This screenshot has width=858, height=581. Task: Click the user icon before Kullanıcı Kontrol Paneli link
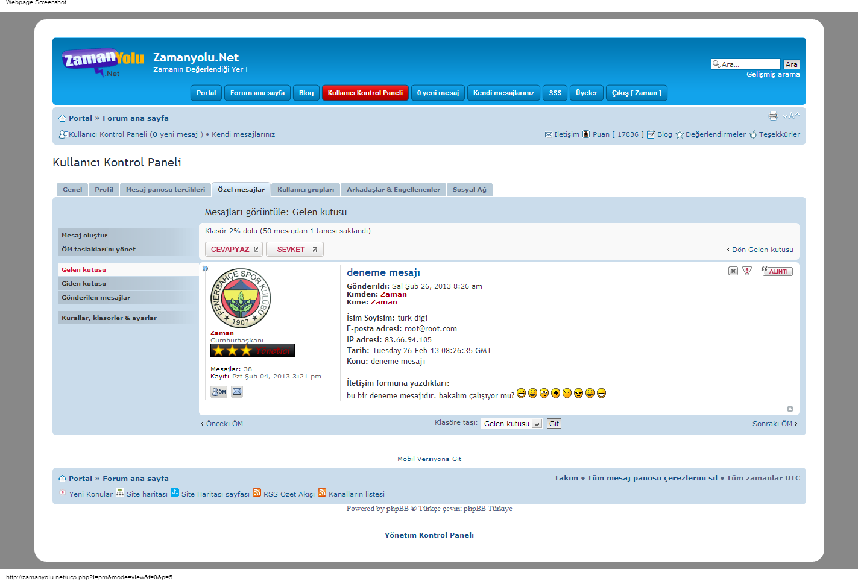pyautogui.click(x=63, y=134)
